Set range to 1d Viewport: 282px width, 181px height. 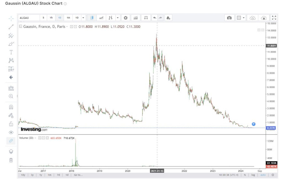coord(67,175)
